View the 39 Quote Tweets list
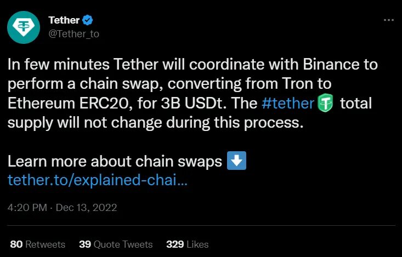 116,244
